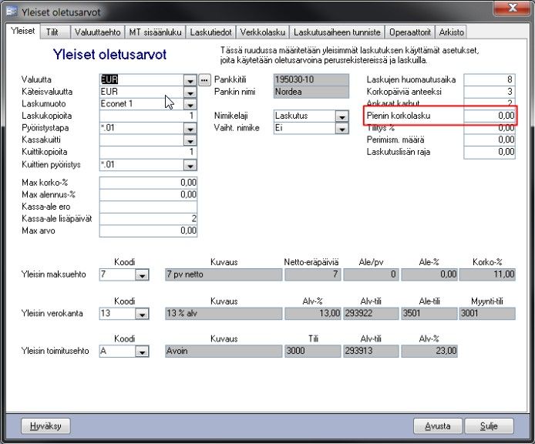Image resolution: width=535 pixels, height=444 pixels.
Task: Close the Yleiset oletusarvot window
Action: point(512,8)
